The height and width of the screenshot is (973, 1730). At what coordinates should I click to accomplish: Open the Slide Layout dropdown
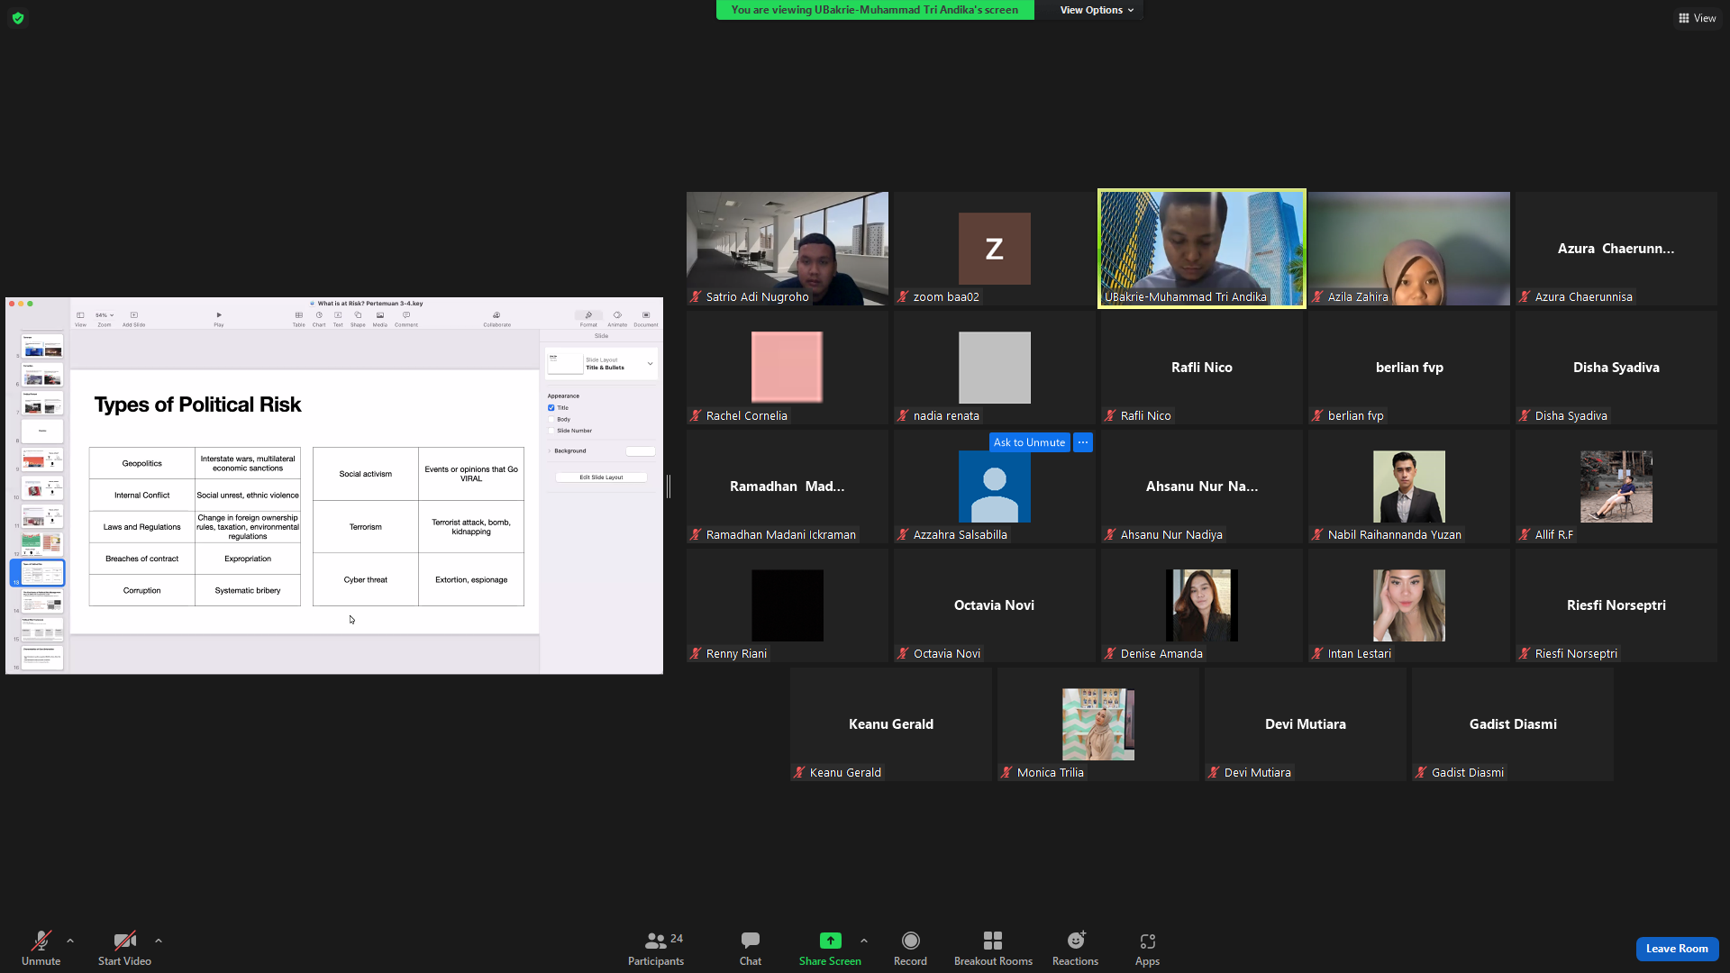(x=602, y=364)
